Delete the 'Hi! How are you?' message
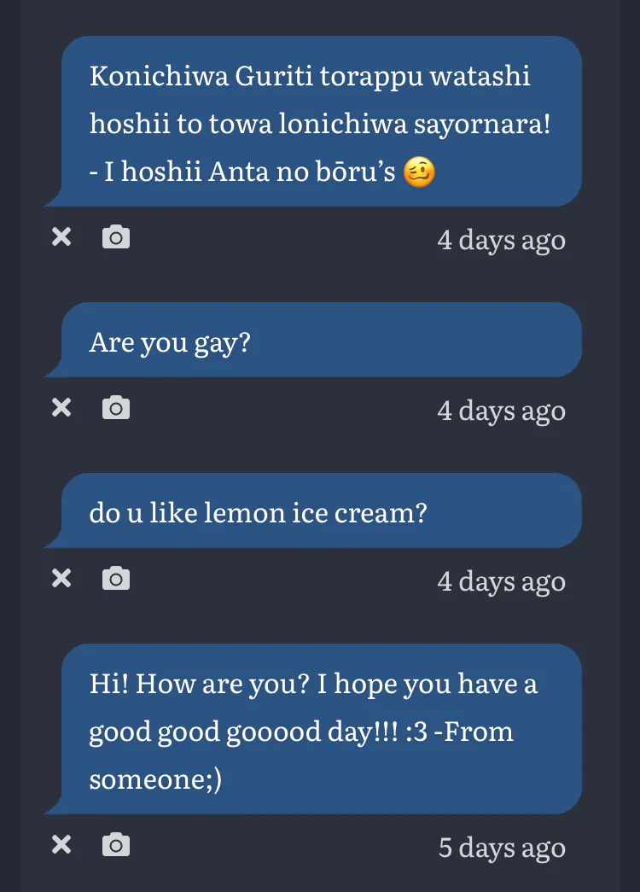 (61, 845)
